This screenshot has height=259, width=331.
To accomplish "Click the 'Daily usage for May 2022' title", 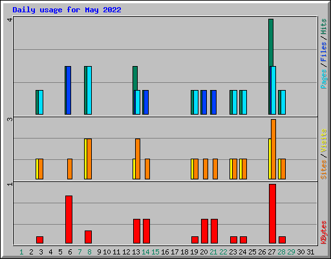I will coord(67,10).
